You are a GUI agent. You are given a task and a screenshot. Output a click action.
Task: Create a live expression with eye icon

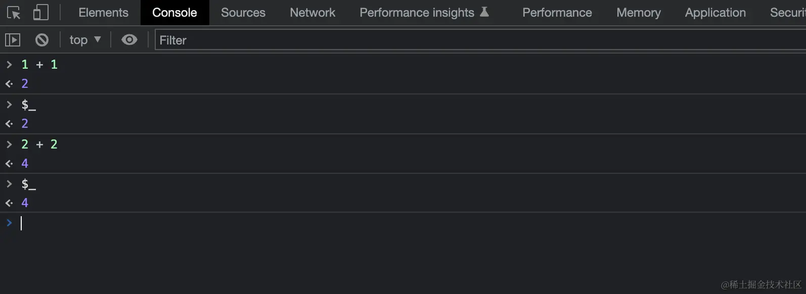129,40
